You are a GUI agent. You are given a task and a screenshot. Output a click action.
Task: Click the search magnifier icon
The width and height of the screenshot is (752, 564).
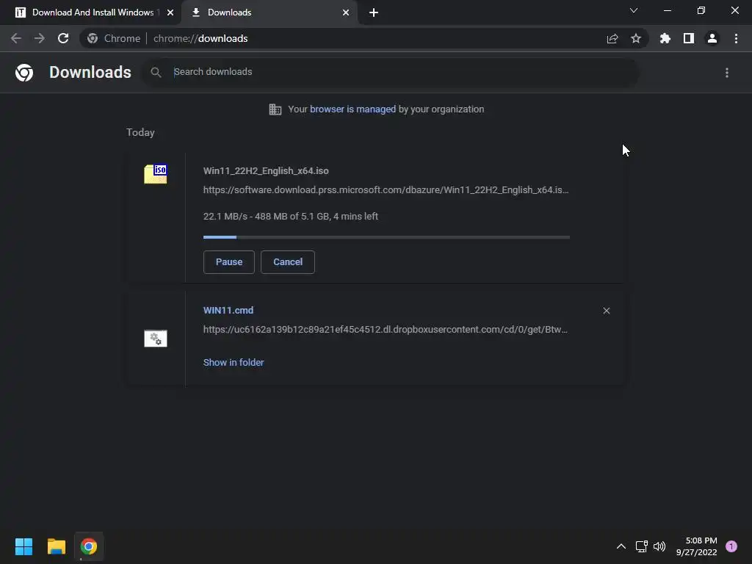156,73
